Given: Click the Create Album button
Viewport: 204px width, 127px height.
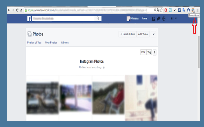Looking at the screenshot, I should (127, 34).
